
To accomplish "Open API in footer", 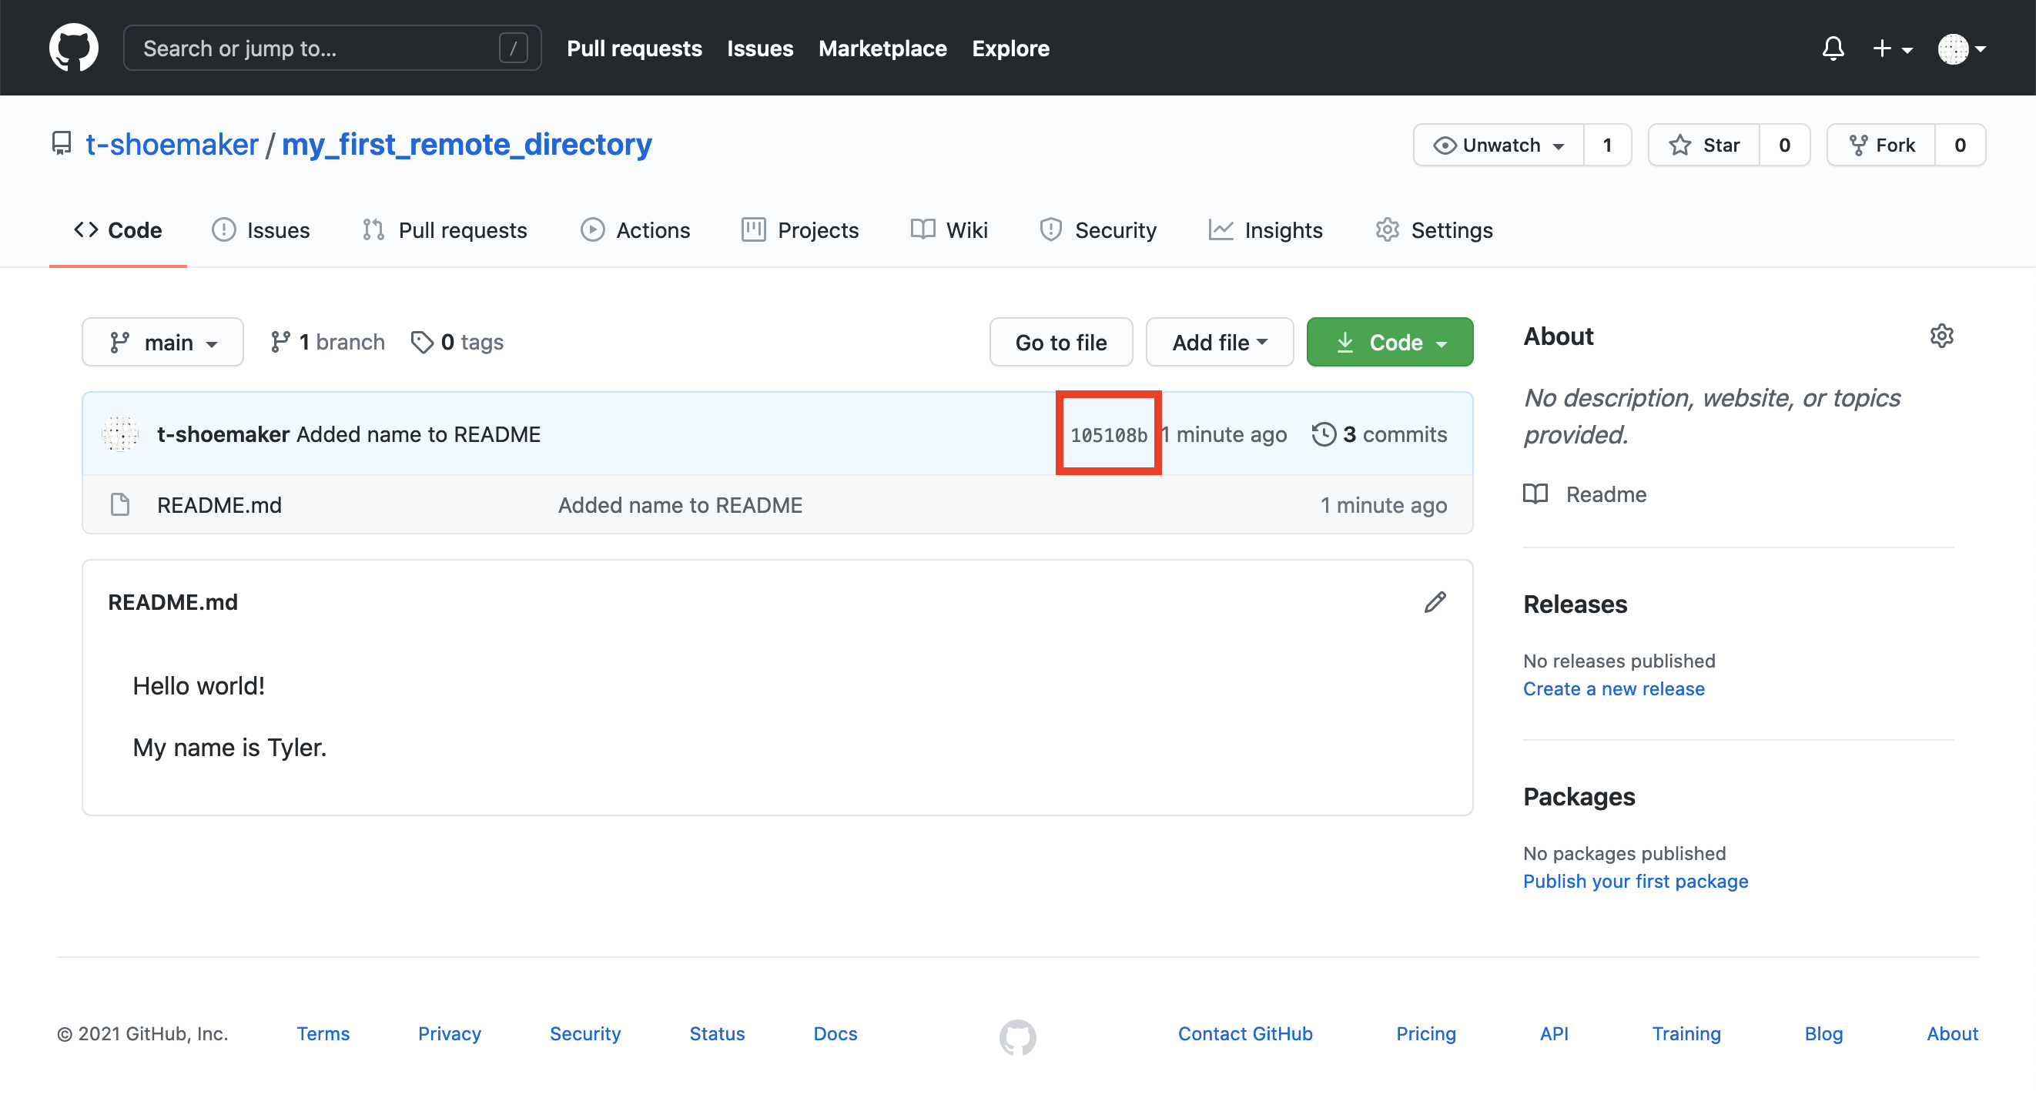I will pyautogui.click(x=1554, y=1034).
